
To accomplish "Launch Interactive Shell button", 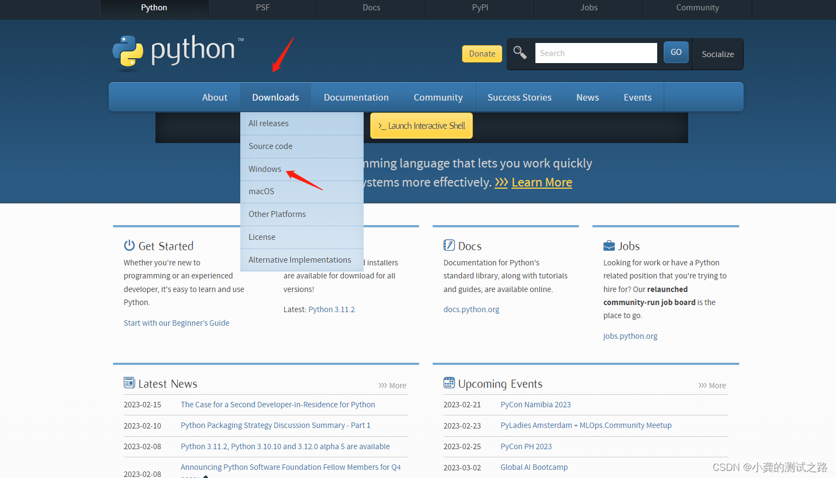I will click(x=421, y=126).
